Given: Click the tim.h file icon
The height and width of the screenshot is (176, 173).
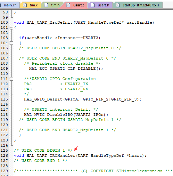Looking at the screenshot, I should [46, 5].
